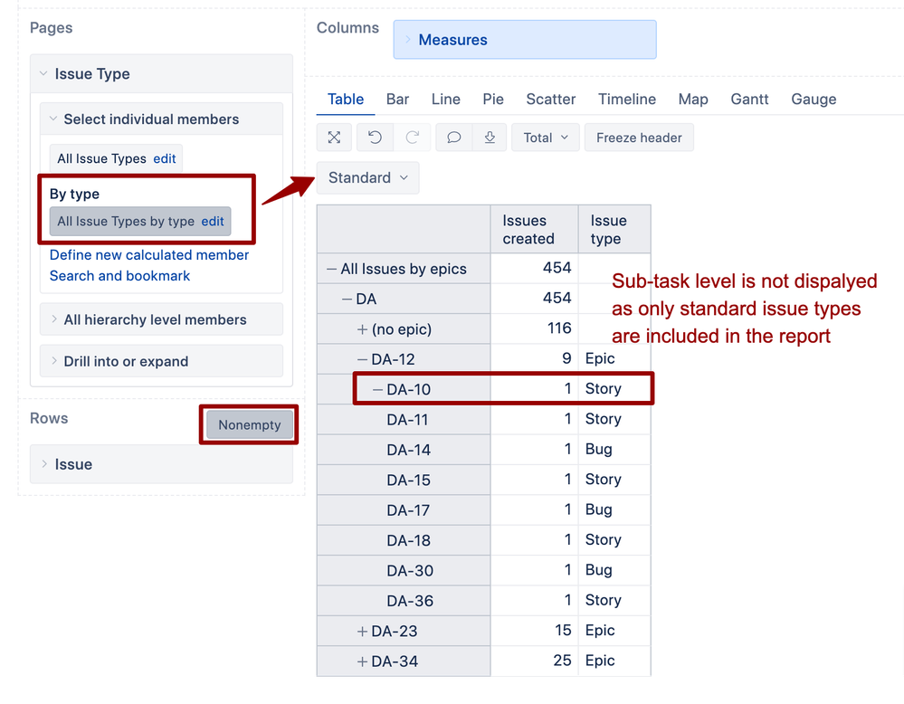
Task: Click the undo arrow icon
Action: tap(375, 138)
